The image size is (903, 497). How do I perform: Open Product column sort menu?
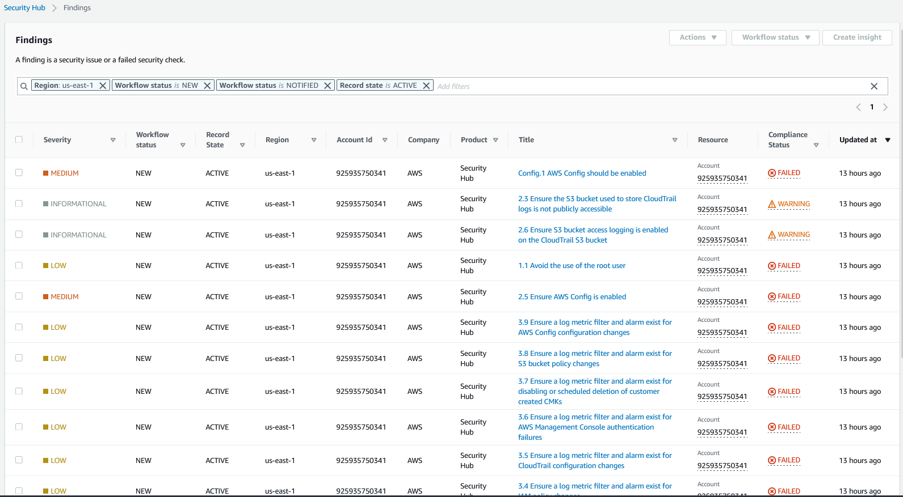[x=495, y=140]
